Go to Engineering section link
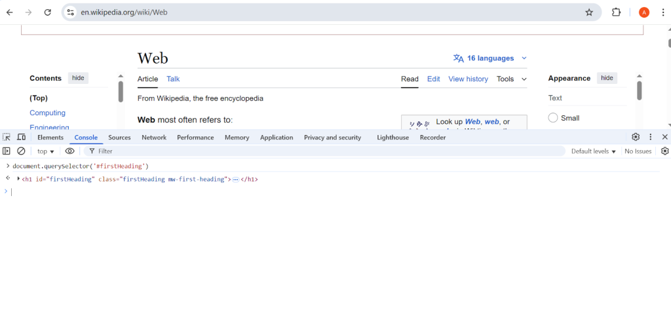Image resolution: width=671 pixels, height=323 pixels. (49, 127)
